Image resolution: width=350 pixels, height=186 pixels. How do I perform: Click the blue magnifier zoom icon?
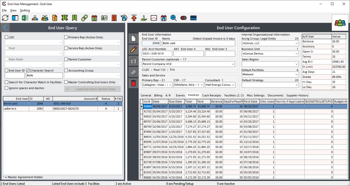(x=174, y=18)
